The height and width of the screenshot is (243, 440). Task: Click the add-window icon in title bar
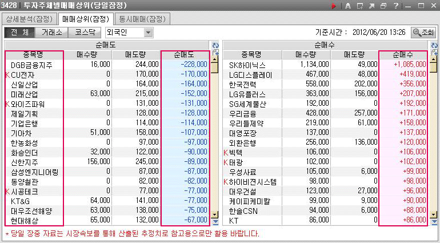(360, 6)
